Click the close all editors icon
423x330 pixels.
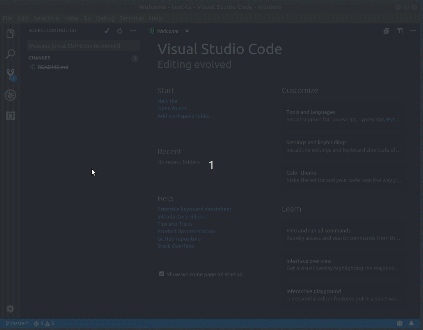[386, 31]
